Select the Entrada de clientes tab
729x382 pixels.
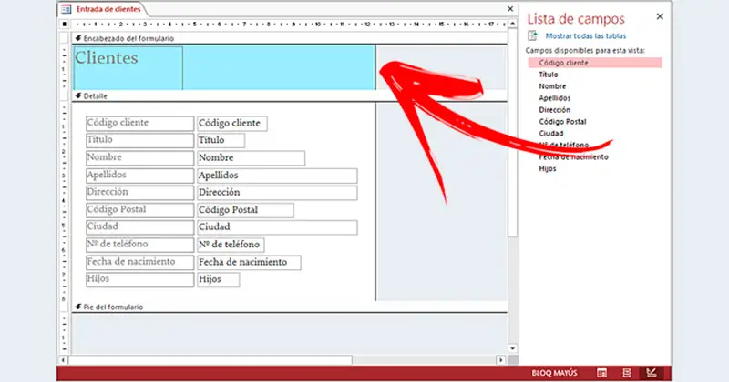pyautogui.click(x=108, y=9)
